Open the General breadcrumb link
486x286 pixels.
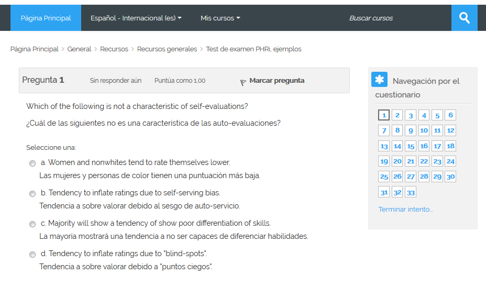[79, 49]
